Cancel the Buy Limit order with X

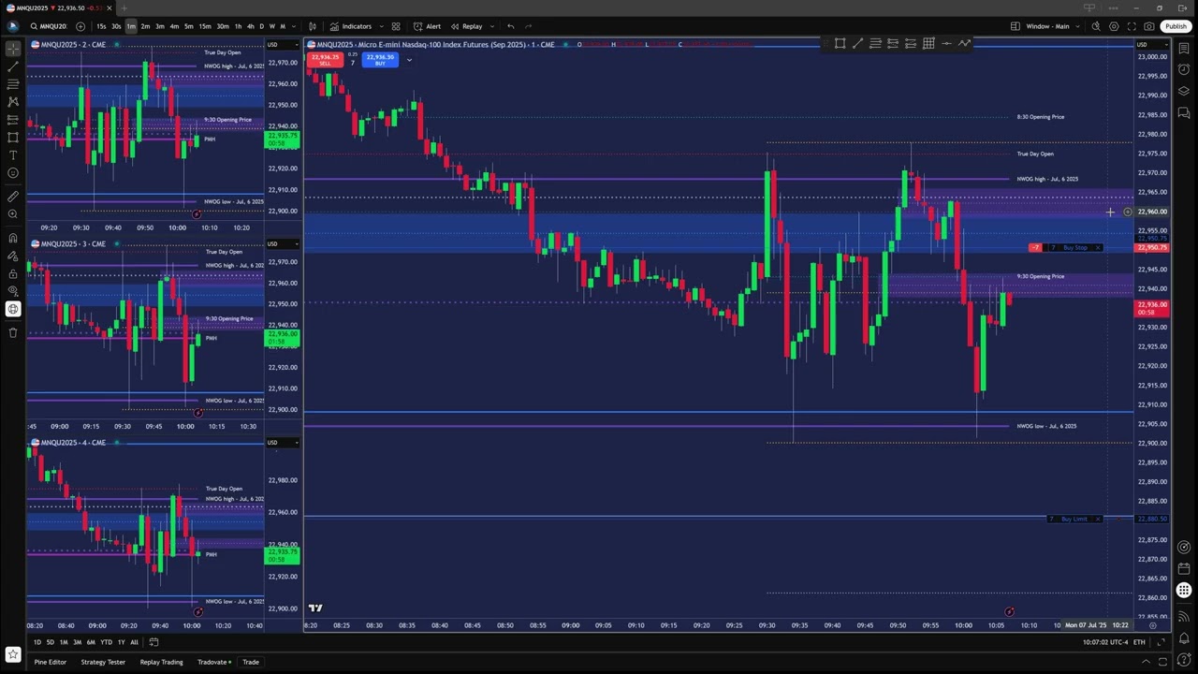pyautogui.click(x=1098, y=519)
